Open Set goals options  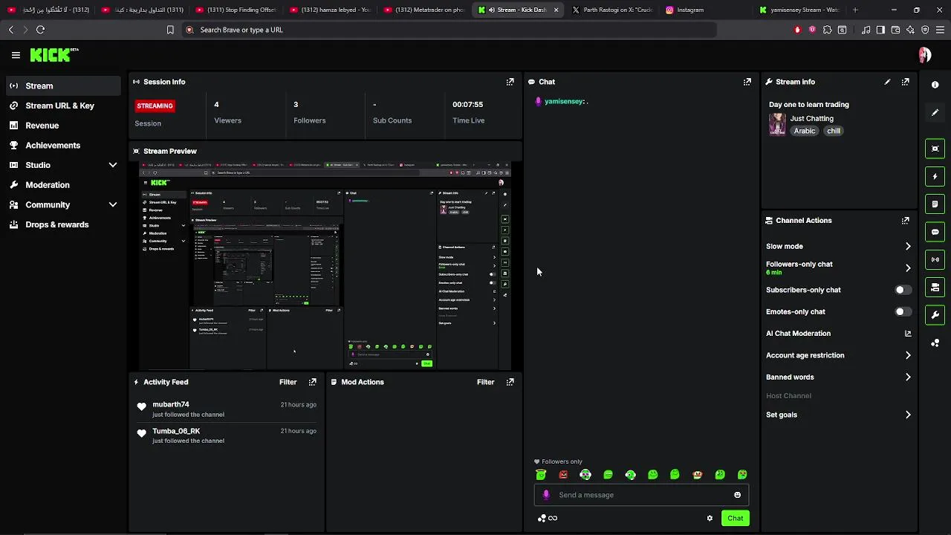pyautogui.click(x=838, y=415)
